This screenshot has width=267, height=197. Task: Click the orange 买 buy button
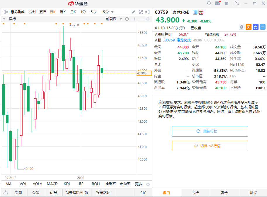point(249,27)
